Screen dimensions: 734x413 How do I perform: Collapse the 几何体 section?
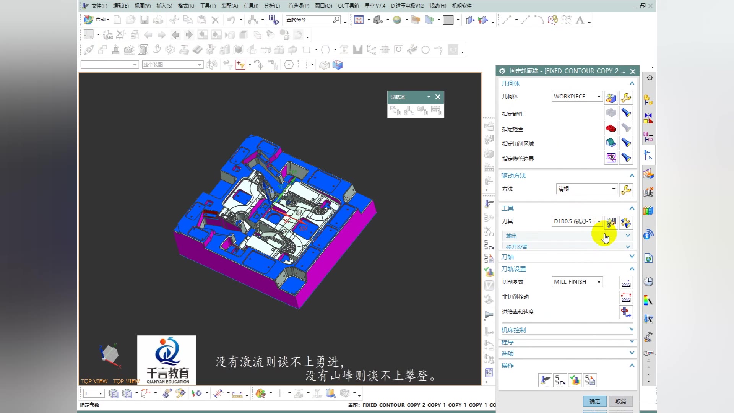point(632,83)
